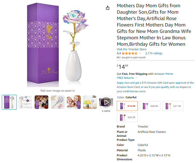196x163 pixels.
Task: Expand the star rating breakdown chevron
Action: pos(140,53)
